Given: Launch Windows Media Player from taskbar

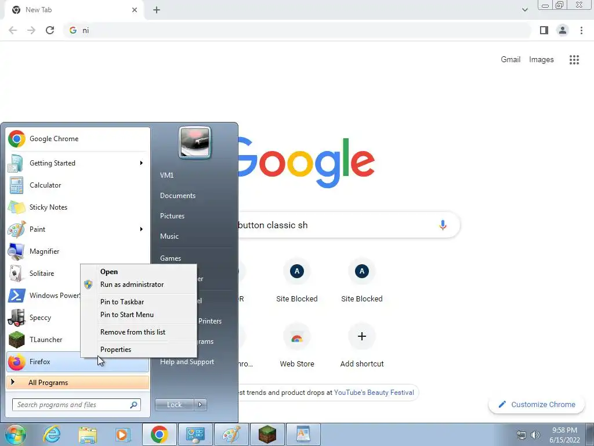Looking at the screenshot, I should click(x=123, y=434).
